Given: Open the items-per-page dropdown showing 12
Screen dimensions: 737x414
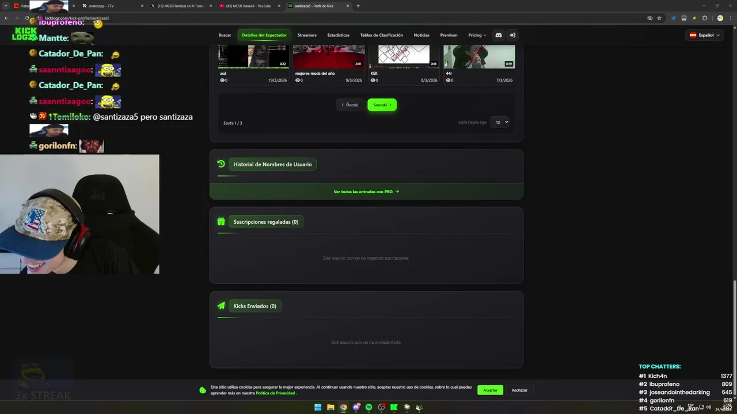Looking at the screenshot, I should 500,122.
